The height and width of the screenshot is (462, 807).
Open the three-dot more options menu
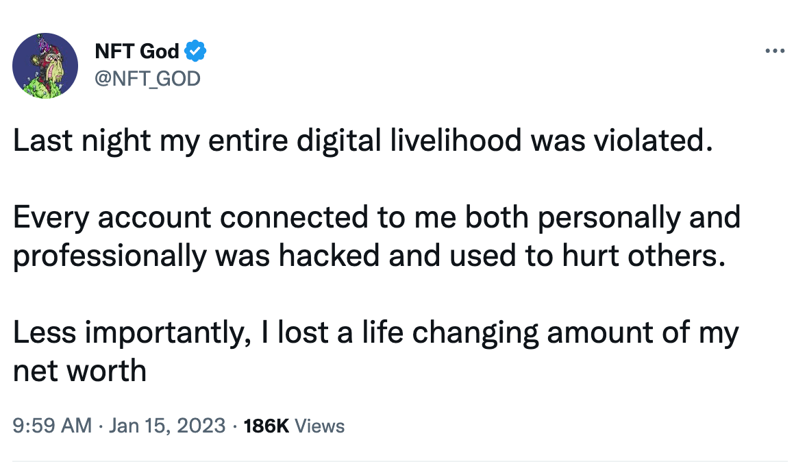(x=775, y=51)
